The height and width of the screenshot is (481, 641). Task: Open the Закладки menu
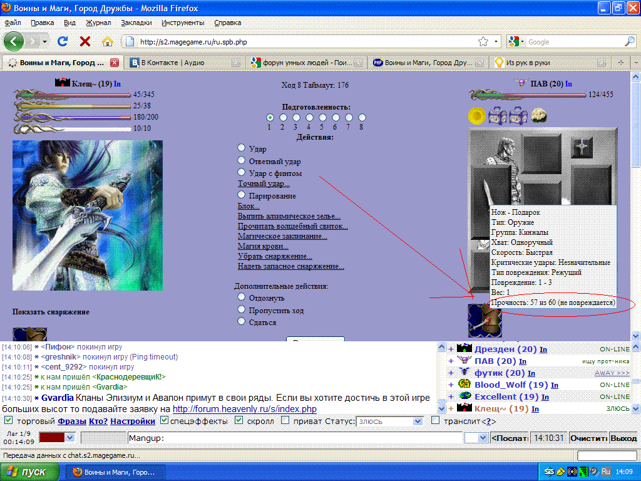pos(136,23)
